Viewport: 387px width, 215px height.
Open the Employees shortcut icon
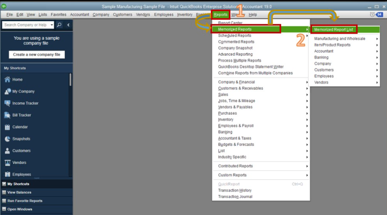coord(7,174)
